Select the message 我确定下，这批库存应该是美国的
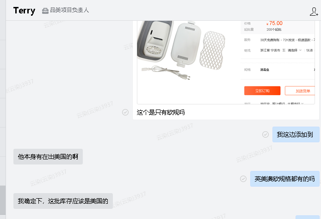Screen dimensions: 321x219 [63, 201]
